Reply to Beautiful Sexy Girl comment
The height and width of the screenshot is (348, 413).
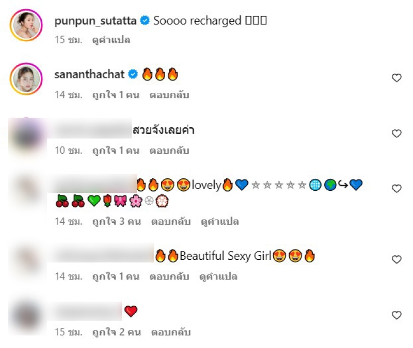(x=169, y=276)
